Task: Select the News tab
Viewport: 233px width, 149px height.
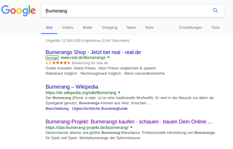Action: [x=131, y=28]
